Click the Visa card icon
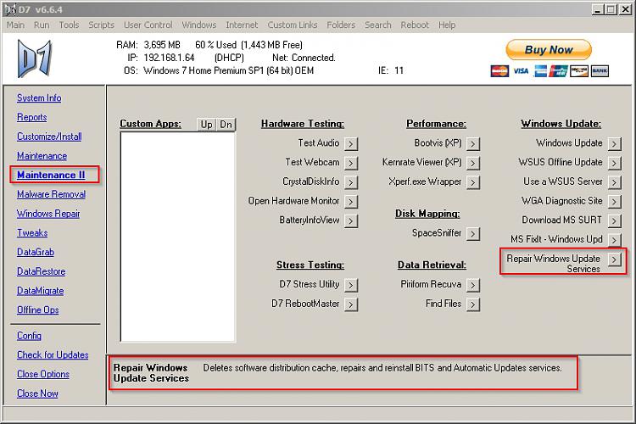 521,71
